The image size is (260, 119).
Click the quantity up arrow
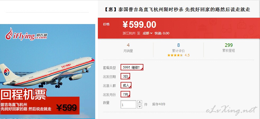tap(140, 102)
